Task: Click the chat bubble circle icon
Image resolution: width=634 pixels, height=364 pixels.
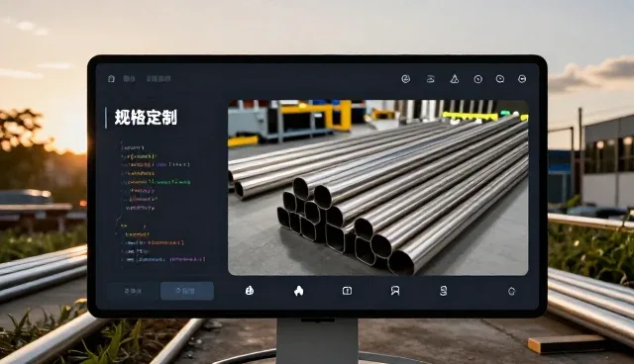Action: pos(500,79)
